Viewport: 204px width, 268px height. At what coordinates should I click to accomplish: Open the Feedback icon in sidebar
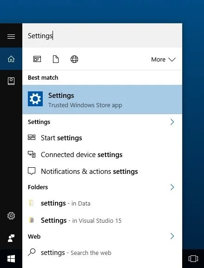[x=11, y=238]
